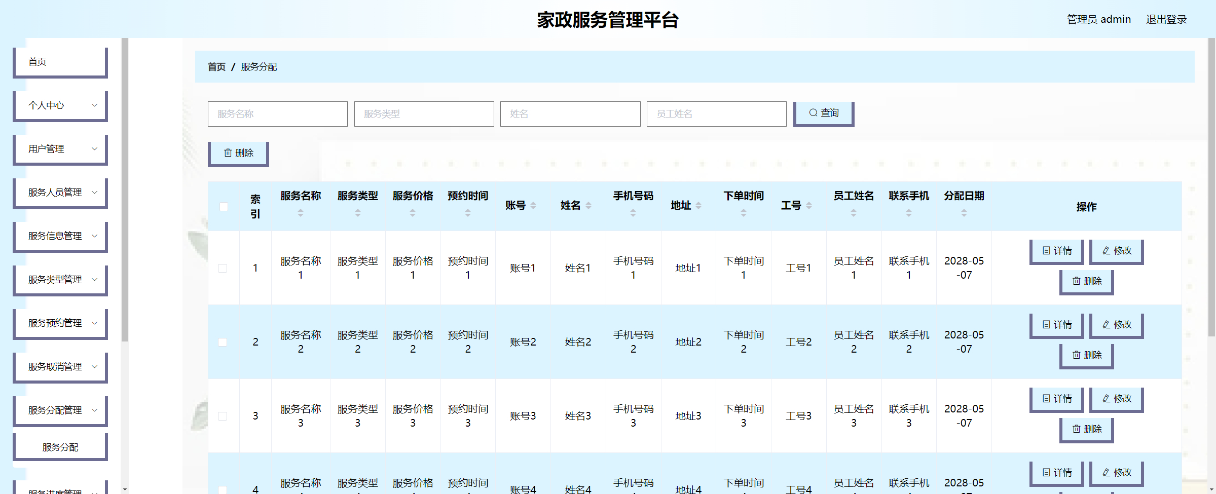Expand the 服务预约管理 sidebar menu
The image size is (1216, 494).
point(60,323)
